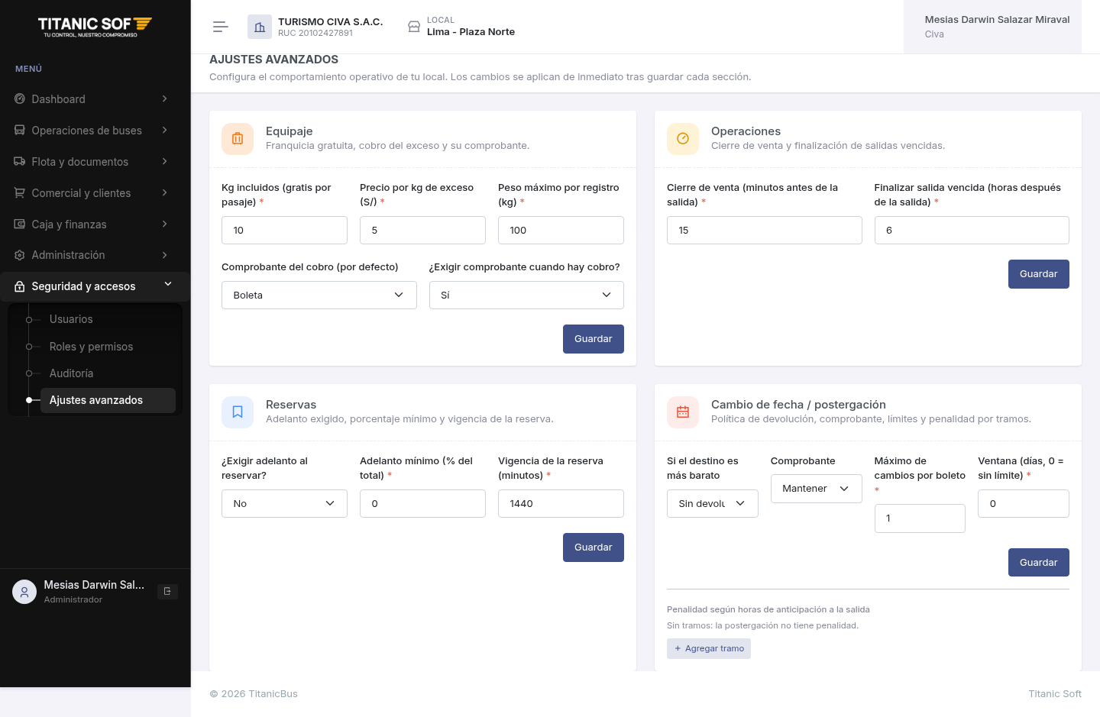Click the Comercial y clientes cart icon

click(20, 192)
